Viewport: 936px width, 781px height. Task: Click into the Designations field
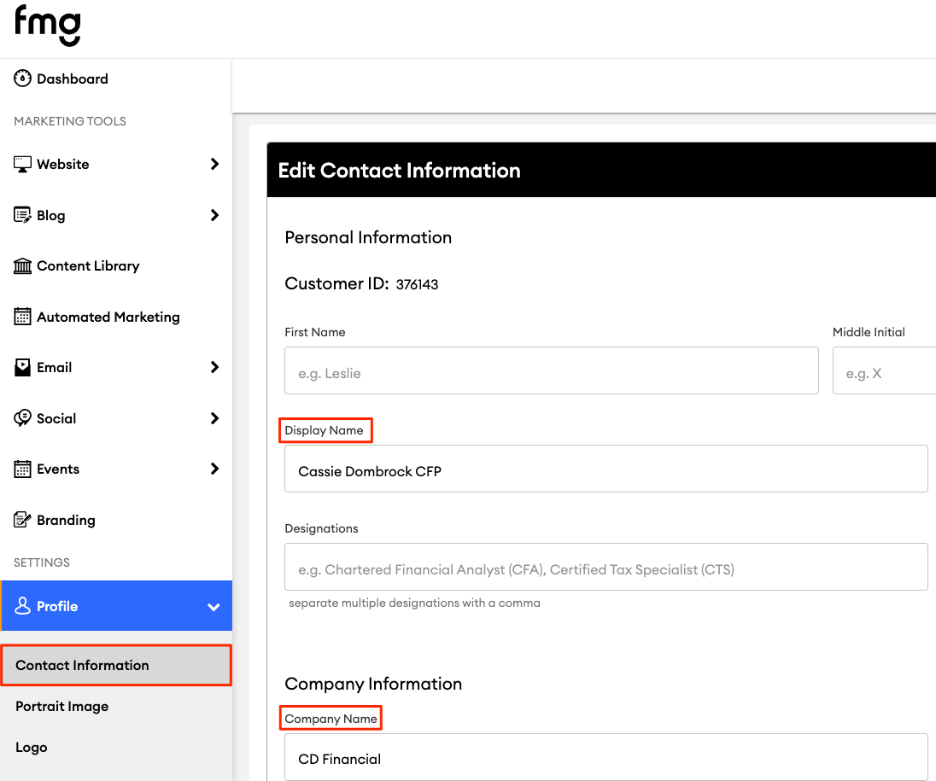coord(605,566)
